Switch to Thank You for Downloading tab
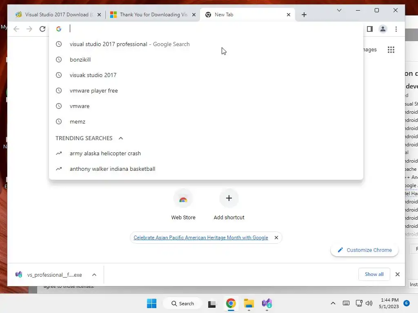 click(153, 15)
